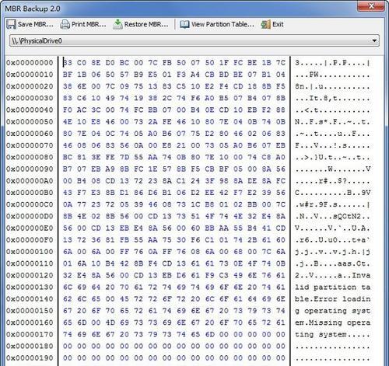This screenshot has width=389, height=366.
Task: Expand the PhysicalDrive0 drive dropdown arrow
Action: [x=374, y=40]
